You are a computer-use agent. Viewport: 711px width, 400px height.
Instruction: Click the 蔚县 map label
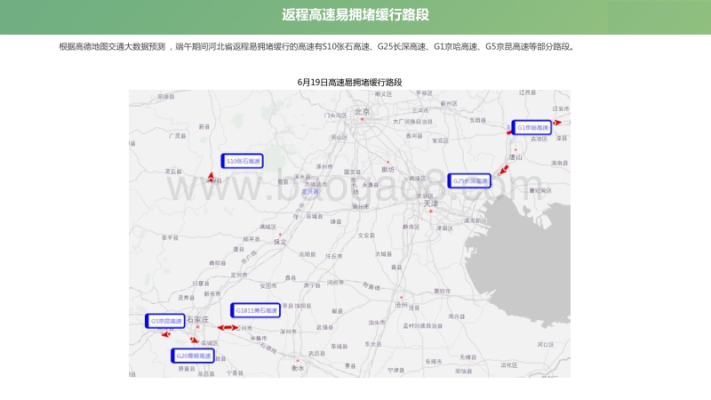pos(204,127)
